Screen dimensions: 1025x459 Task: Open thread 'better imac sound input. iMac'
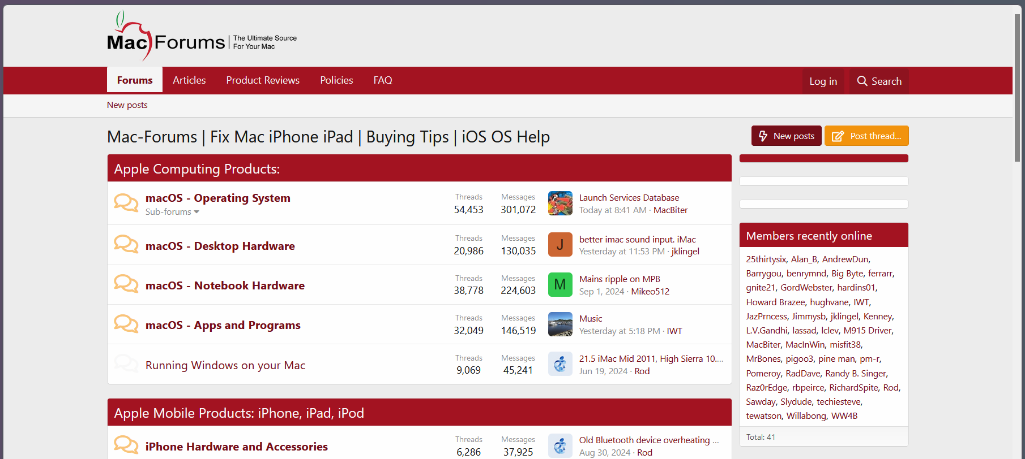(x=638, y=240)
